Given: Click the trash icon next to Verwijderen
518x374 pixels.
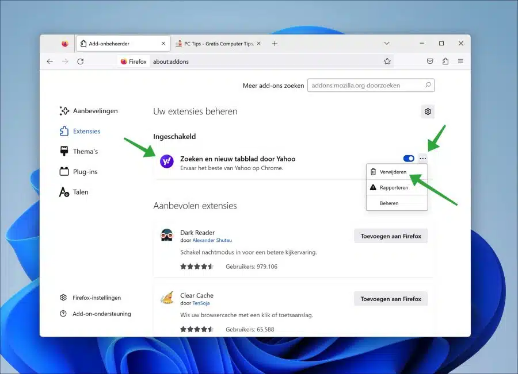Looking at the screenshot, I should click(x=373, y=172).
